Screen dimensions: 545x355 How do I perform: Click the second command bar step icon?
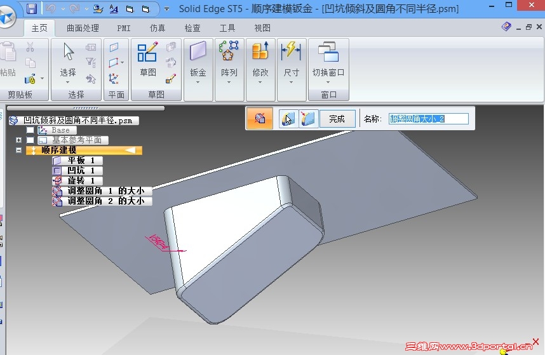point(288,119)
